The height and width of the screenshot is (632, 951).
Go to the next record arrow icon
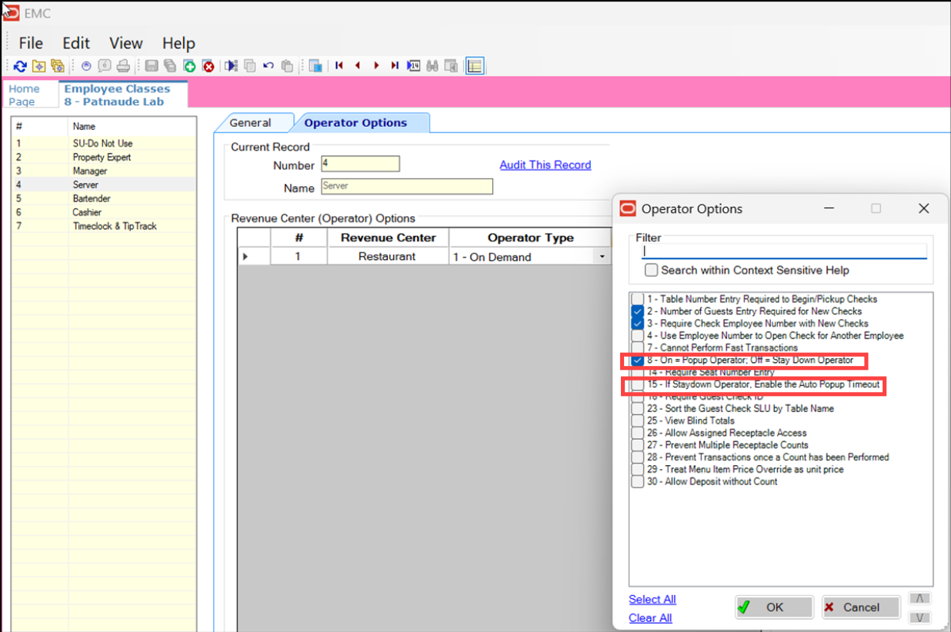(x=376, y=66)
